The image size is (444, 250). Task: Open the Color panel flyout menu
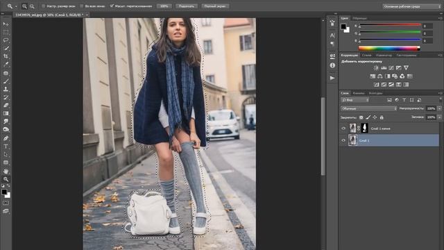[x=441, y=18]
